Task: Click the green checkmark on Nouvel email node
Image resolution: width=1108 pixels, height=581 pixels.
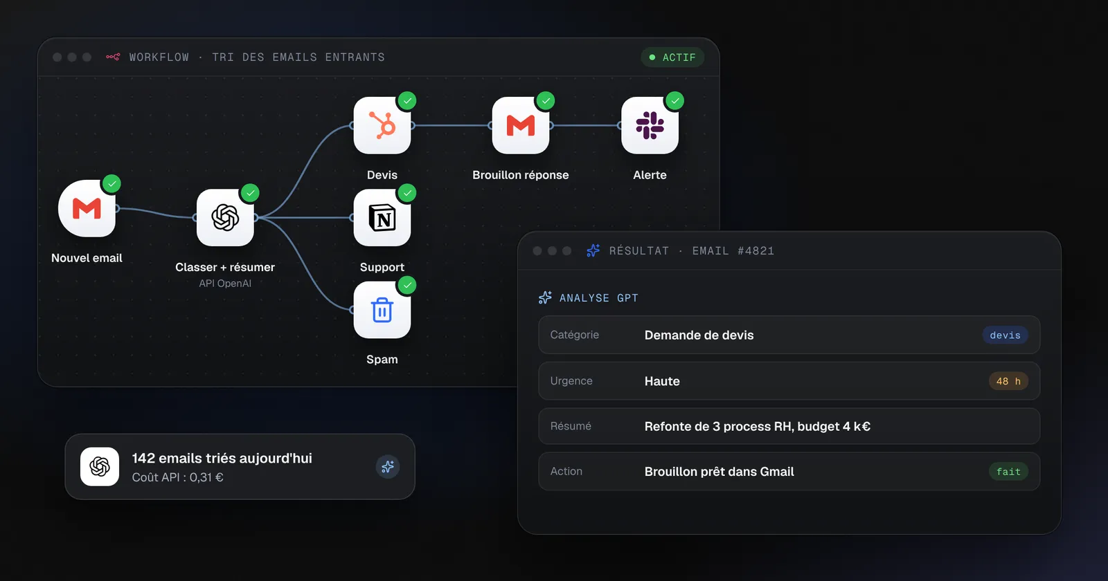Action: [111, 183]
